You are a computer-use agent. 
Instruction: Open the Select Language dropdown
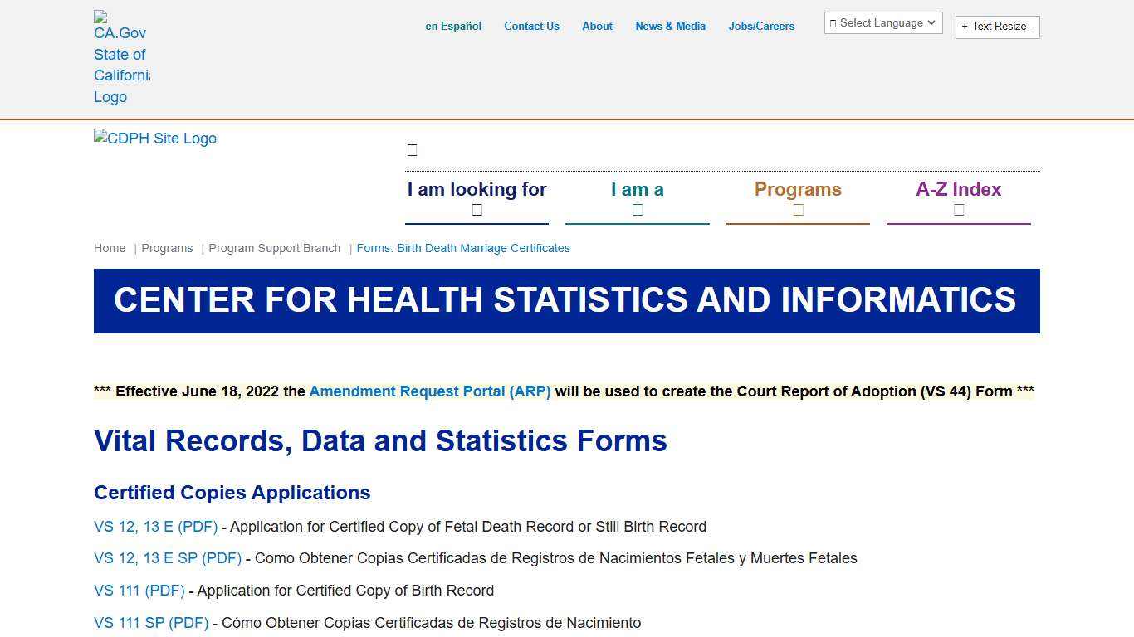[x=882, y=23]
